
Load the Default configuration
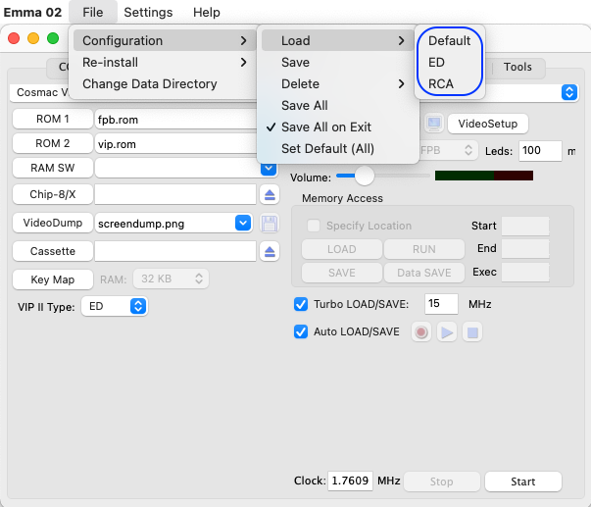click(x=449, y=41)
